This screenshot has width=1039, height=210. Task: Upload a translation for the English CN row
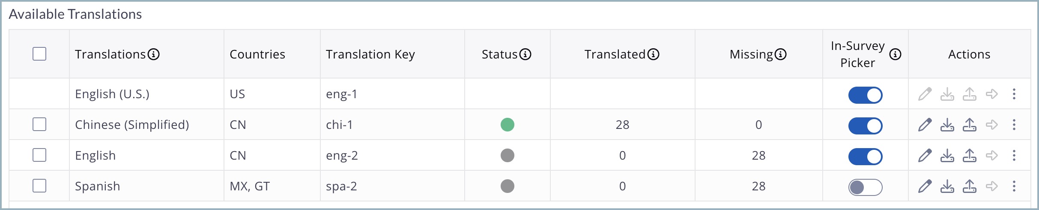coord(969,155)
